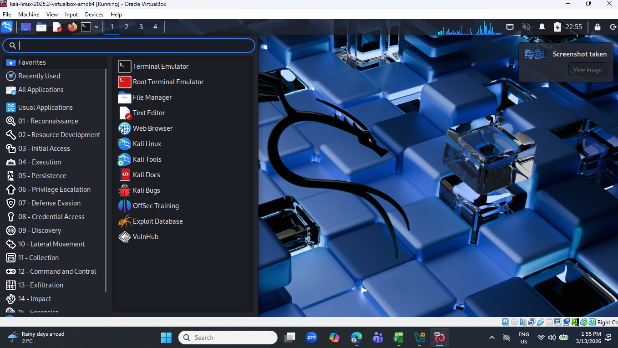
Task: Open the Terminal launcher in the panel
Action: click(x=86, y=27)
